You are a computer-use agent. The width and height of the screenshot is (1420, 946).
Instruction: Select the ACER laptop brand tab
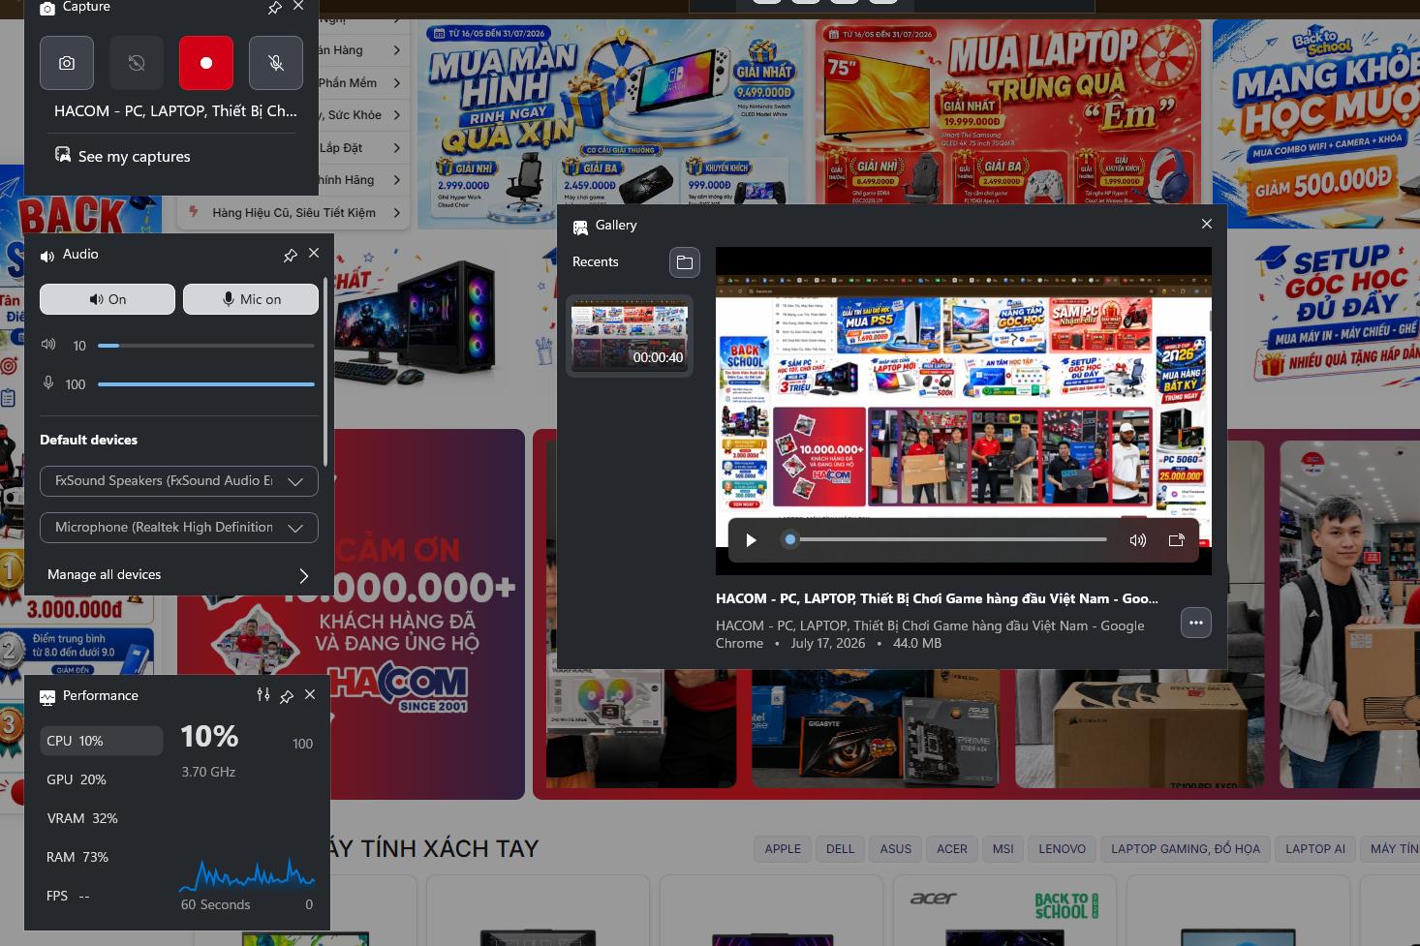(x=952, y=849)
